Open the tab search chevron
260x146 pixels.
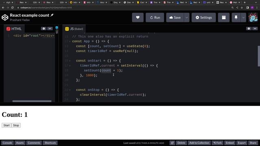point(256,2)
